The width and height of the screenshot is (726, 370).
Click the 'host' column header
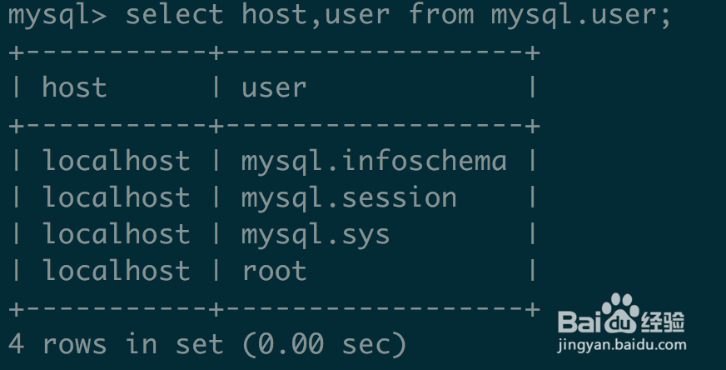pyautogui.click(x=74, y=87)
